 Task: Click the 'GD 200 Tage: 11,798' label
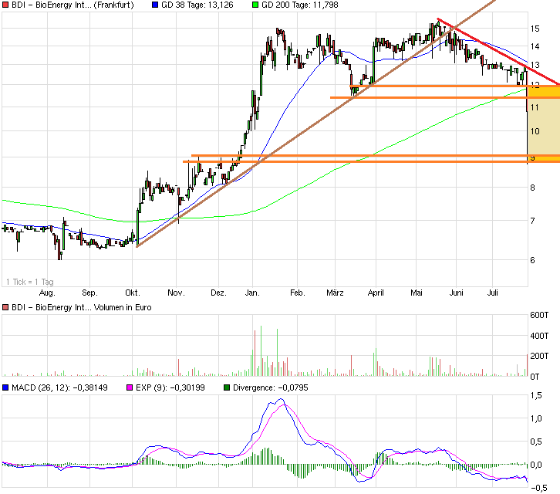point(302,5)
